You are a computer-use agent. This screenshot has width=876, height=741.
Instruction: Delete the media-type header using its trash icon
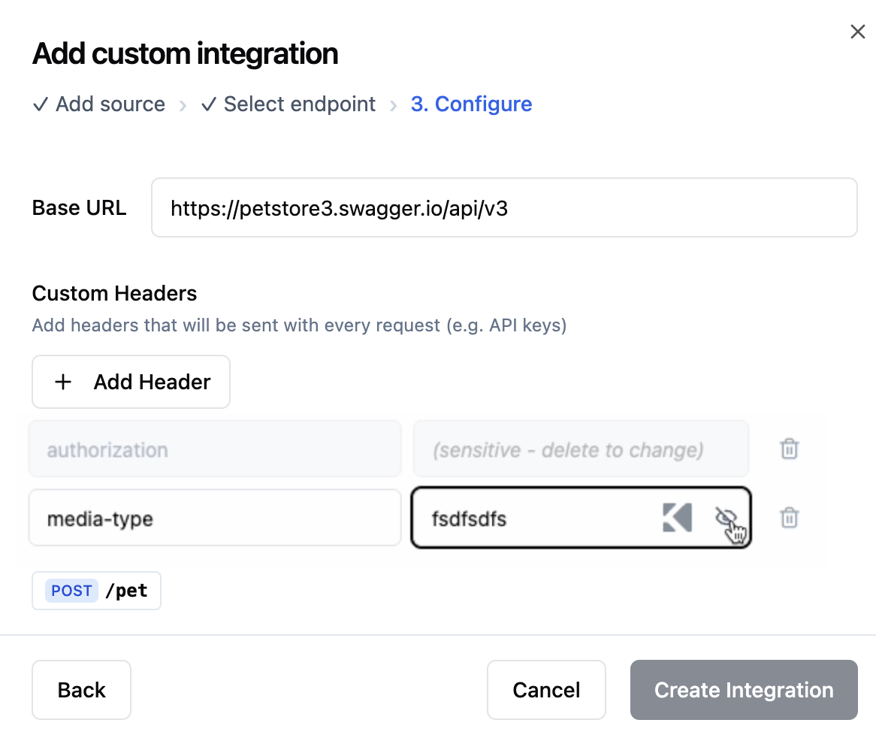pyautogui.click(x=788, y=517)
